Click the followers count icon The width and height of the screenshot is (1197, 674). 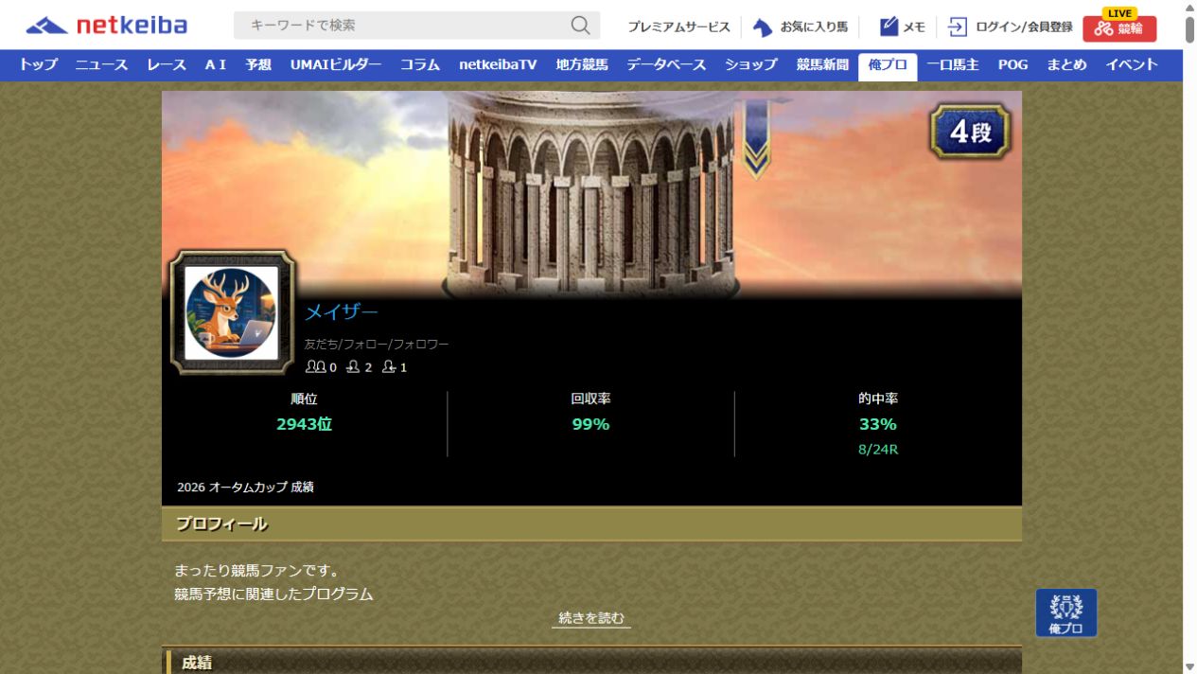coord(388,367)
